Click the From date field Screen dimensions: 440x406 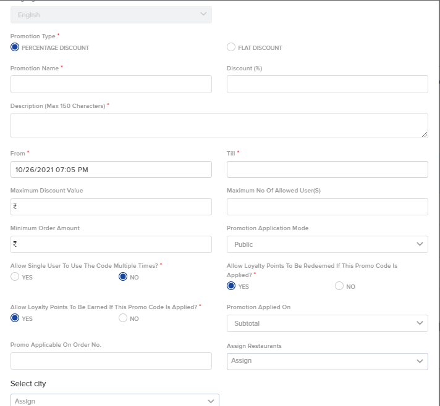click(111, 169)
